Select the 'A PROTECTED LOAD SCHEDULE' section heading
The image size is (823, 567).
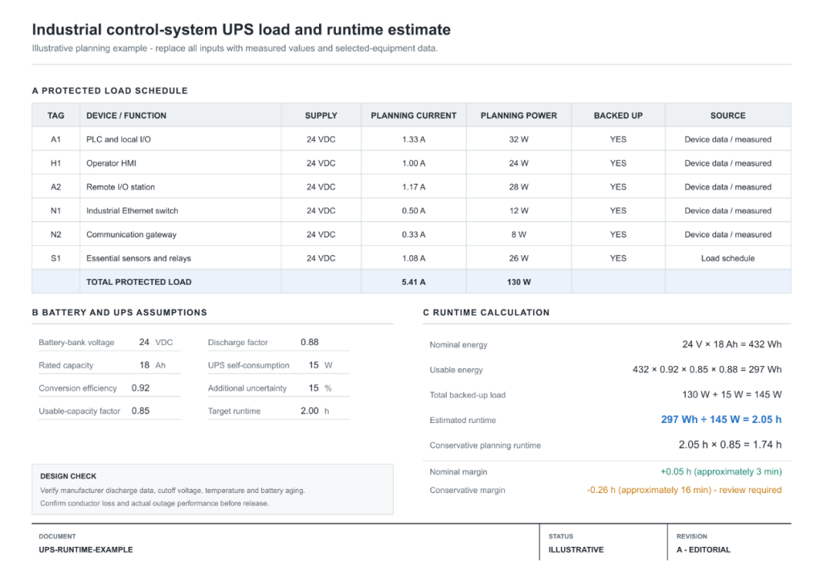point(109,91)
